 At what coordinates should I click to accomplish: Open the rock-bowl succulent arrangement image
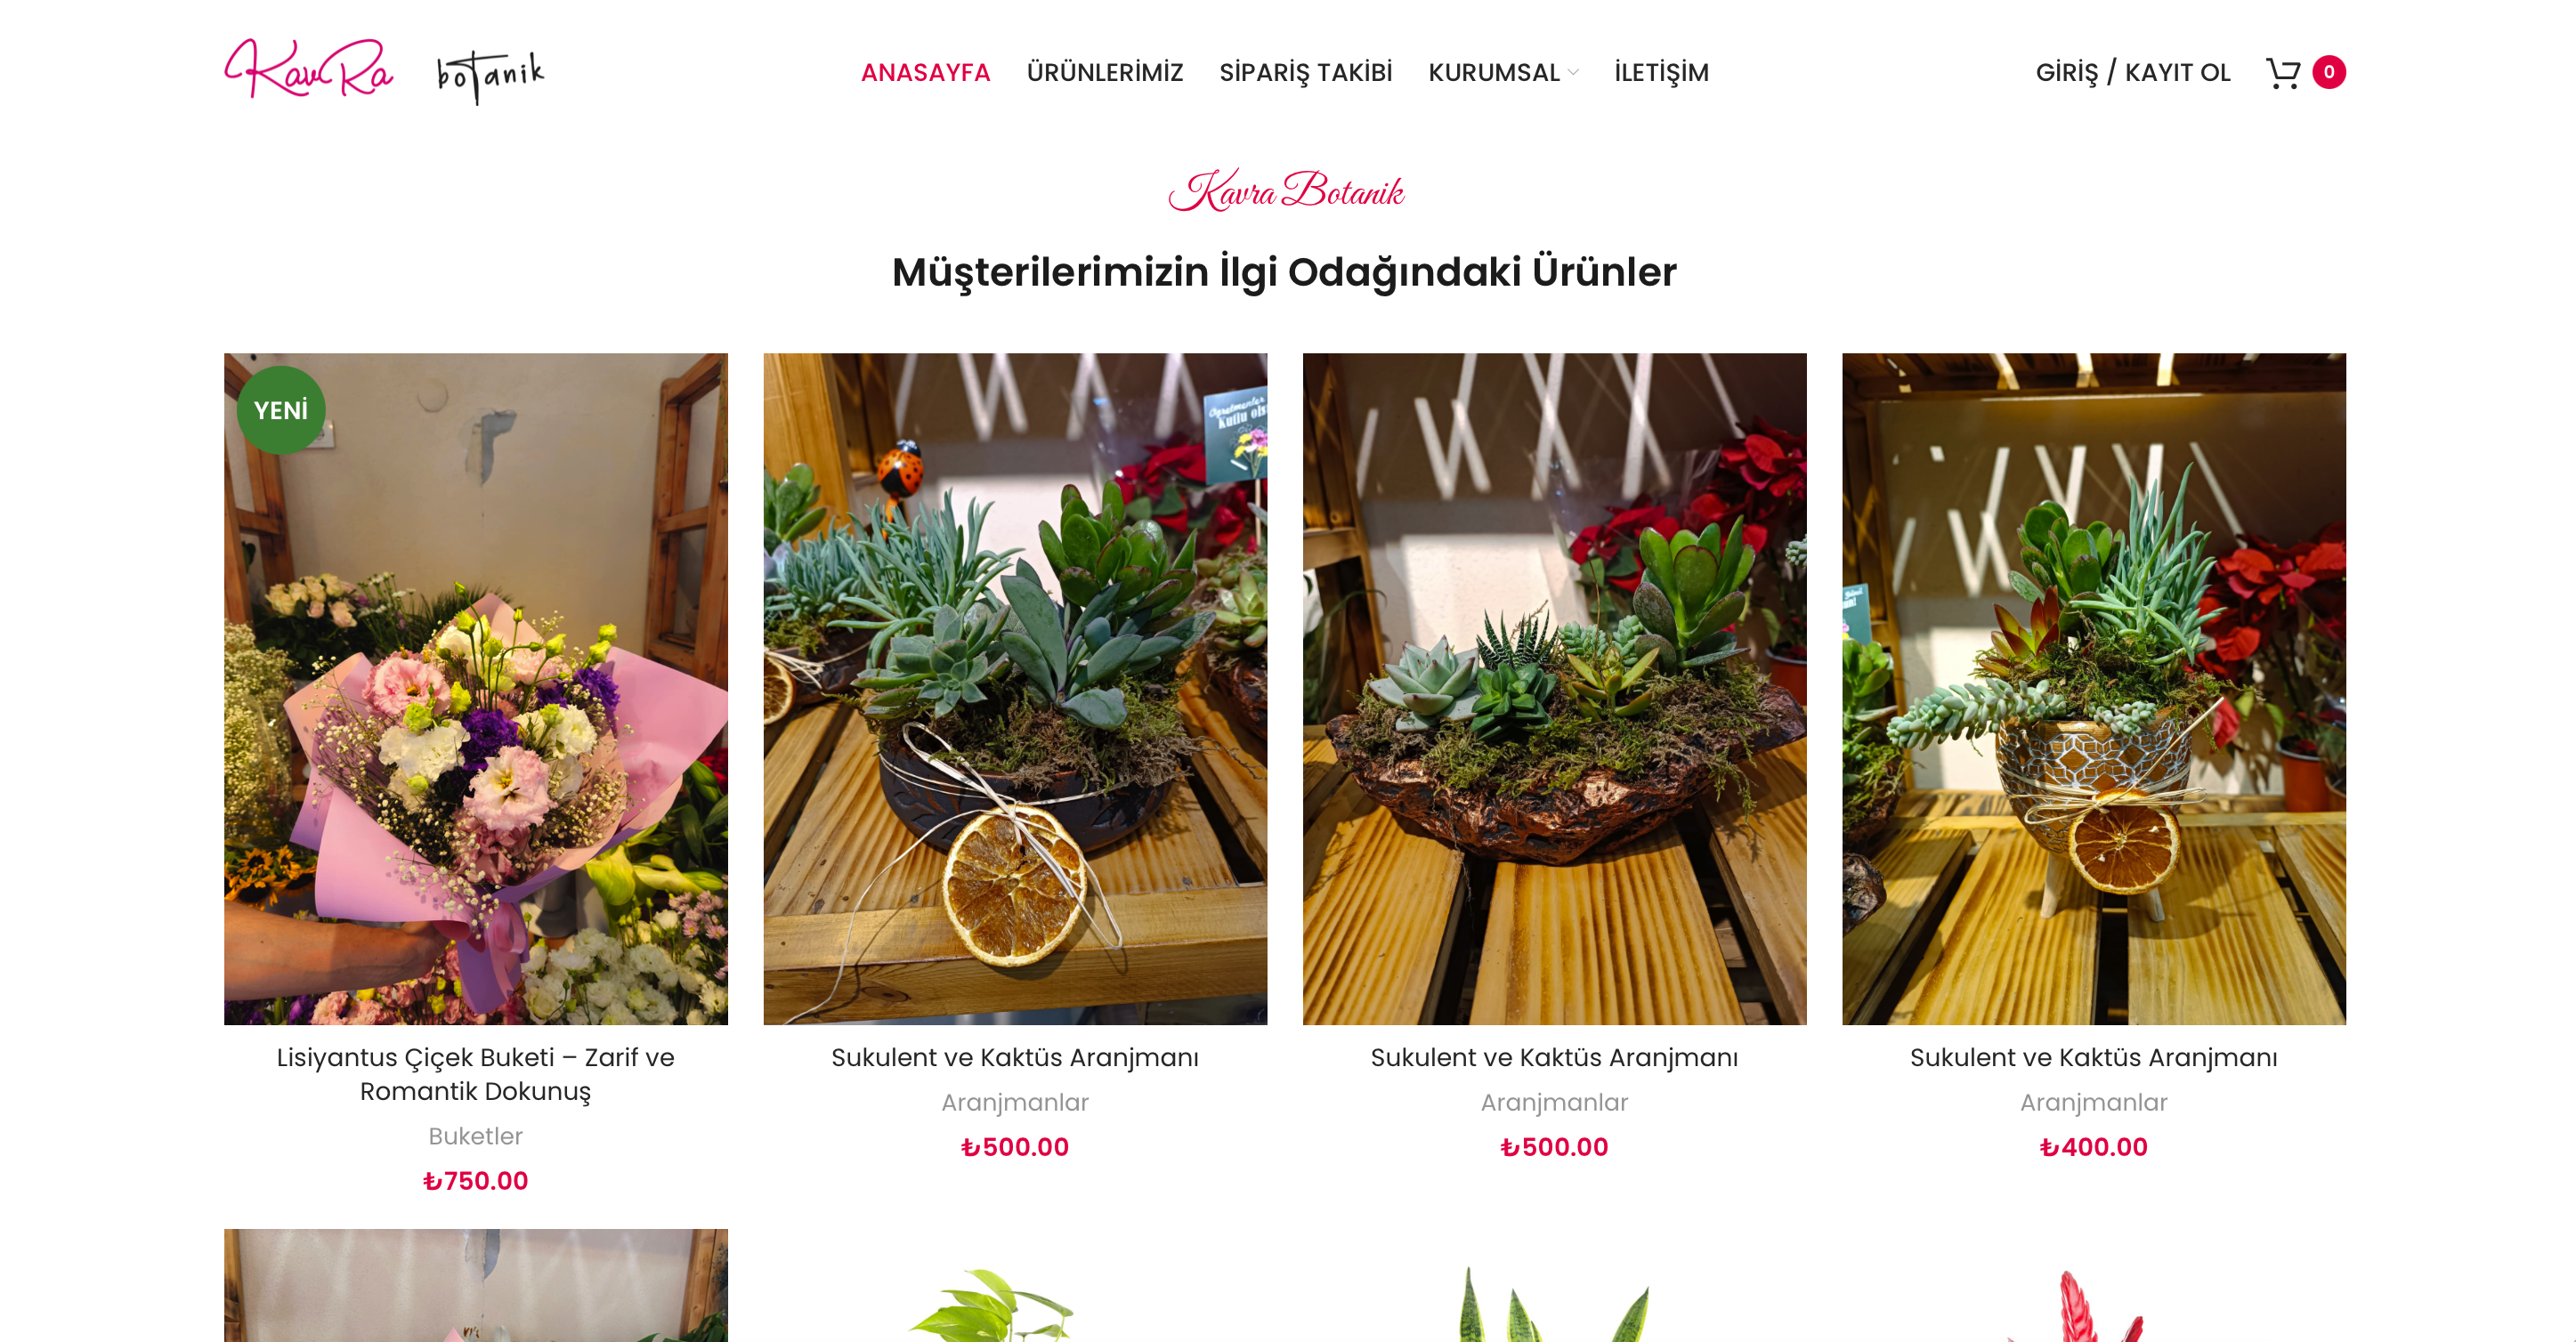(x=1553, y=688)
